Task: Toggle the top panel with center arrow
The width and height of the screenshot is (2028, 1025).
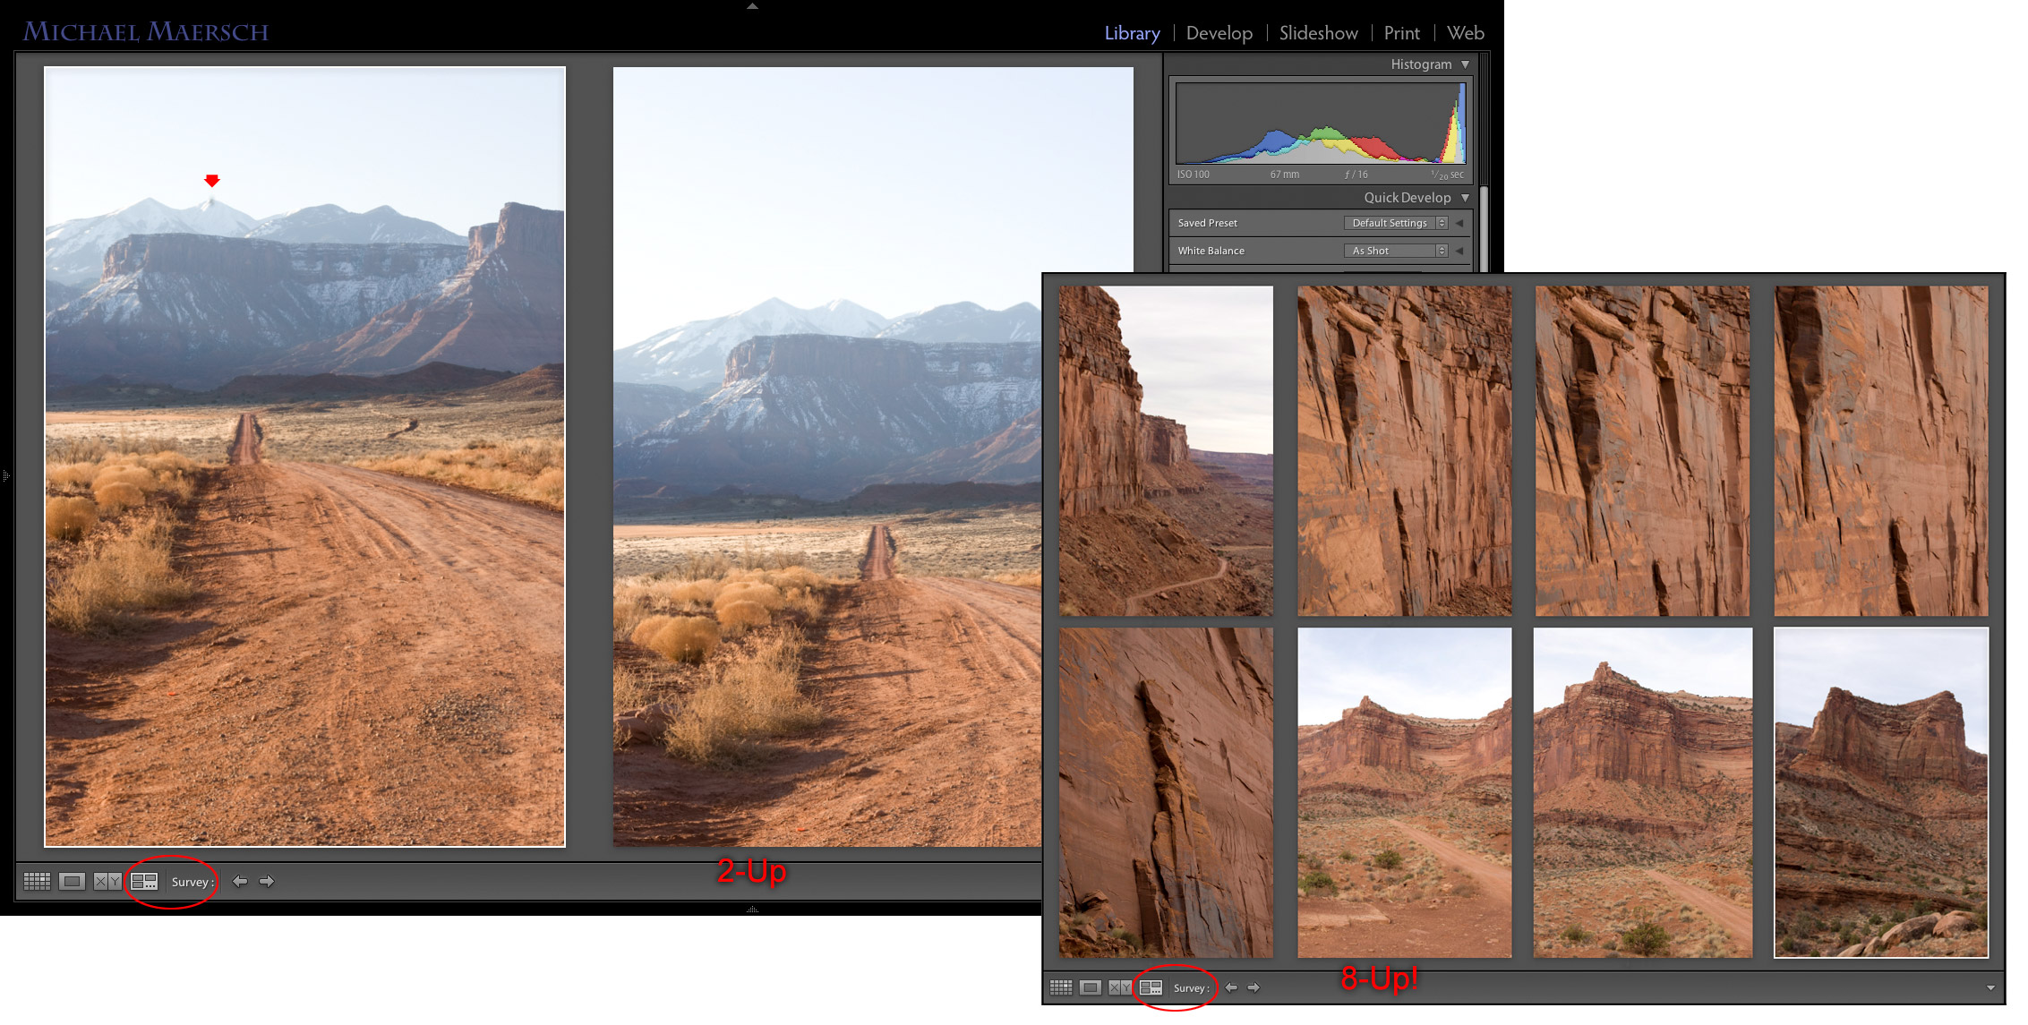Action: (x=752, y=6)
